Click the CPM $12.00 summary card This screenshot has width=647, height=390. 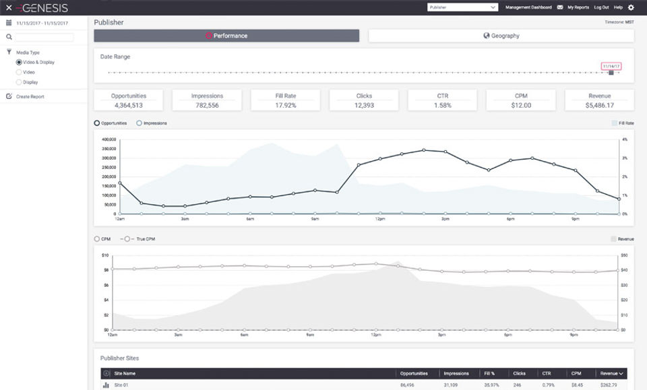(x=521, y=100)
